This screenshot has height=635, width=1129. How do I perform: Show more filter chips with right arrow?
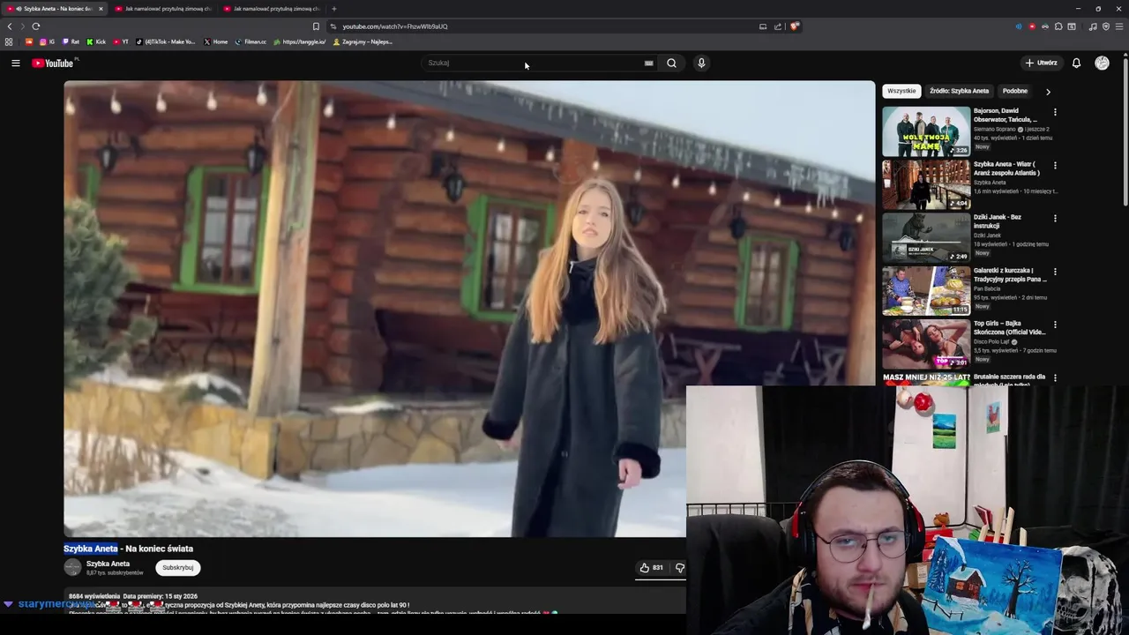point(1048,91)
